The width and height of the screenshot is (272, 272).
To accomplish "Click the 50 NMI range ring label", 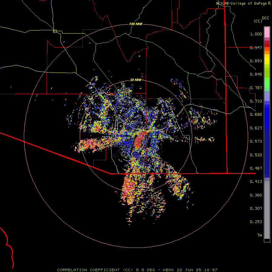I will (136, 80).
